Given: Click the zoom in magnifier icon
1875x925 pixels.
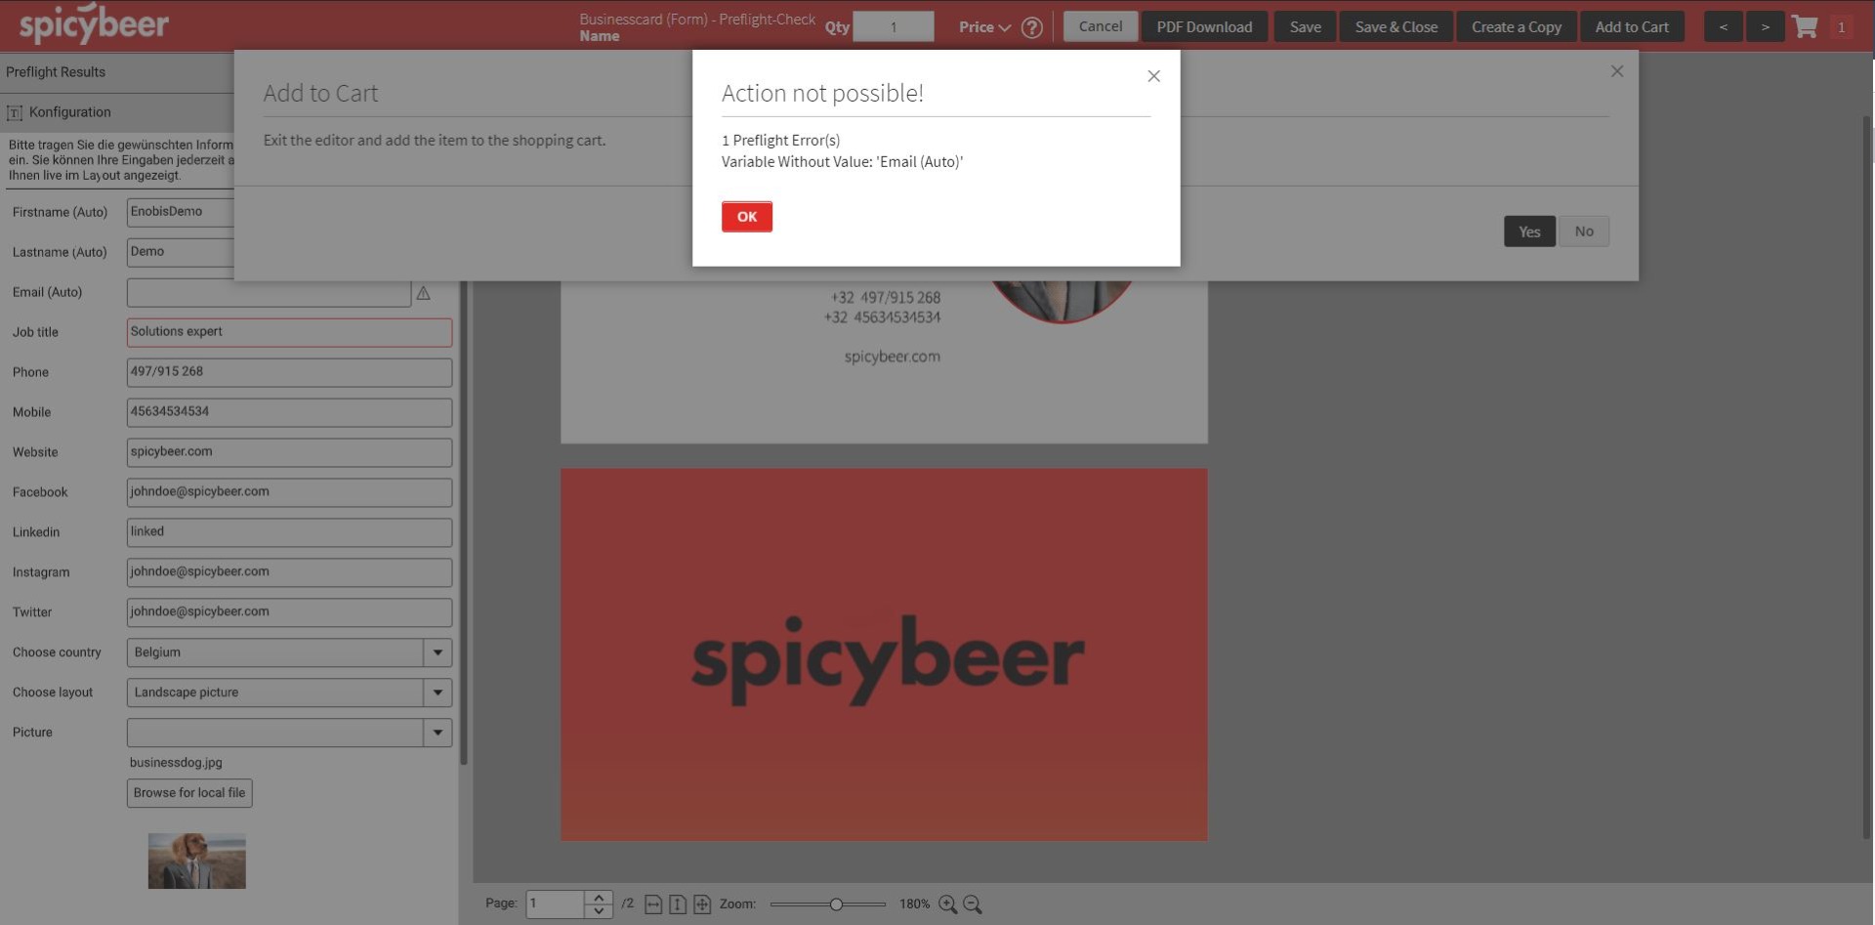Looking at the screenshot, I should pos(947,904).
